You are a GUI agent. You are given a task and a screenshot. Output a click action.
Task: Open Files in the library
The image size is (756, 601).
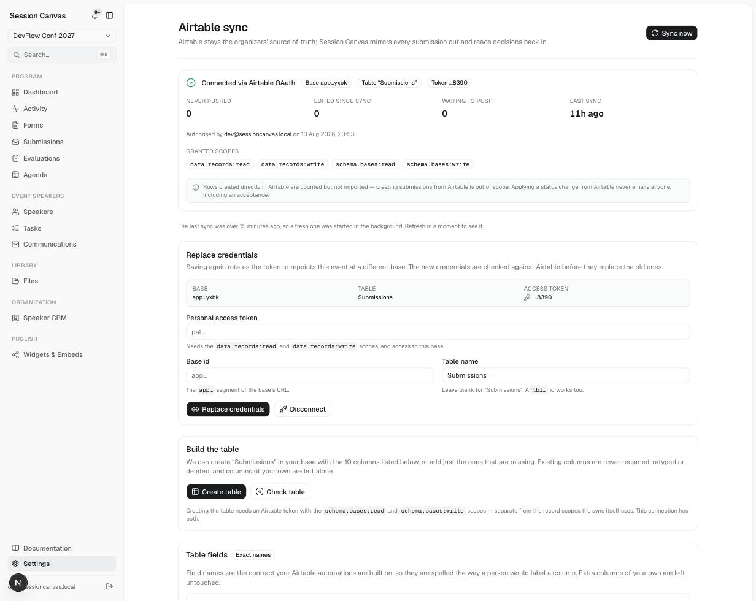62,281
